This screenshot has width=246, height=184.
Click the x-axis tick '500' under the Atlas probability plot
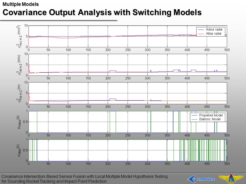pyautogui.click(x=227, y=164)
